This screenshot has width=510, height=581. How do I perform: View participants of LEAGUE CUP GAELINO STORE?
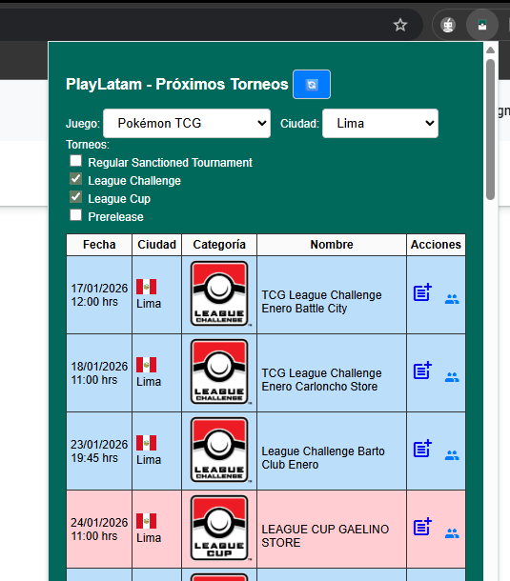452,533
